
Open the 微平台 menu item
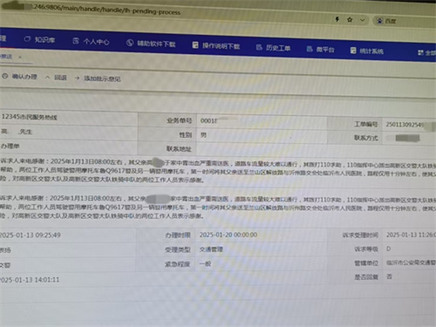321,50
